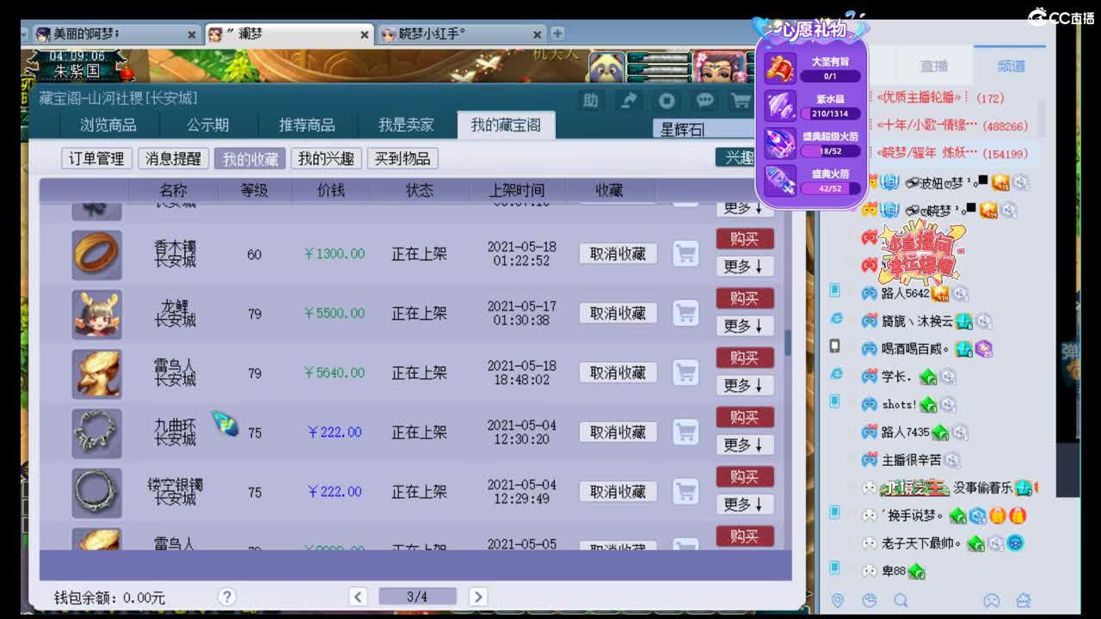
Task: Expand 更多 for 雷鸟人 ¥5640 row
Action: tap(745, 385)
